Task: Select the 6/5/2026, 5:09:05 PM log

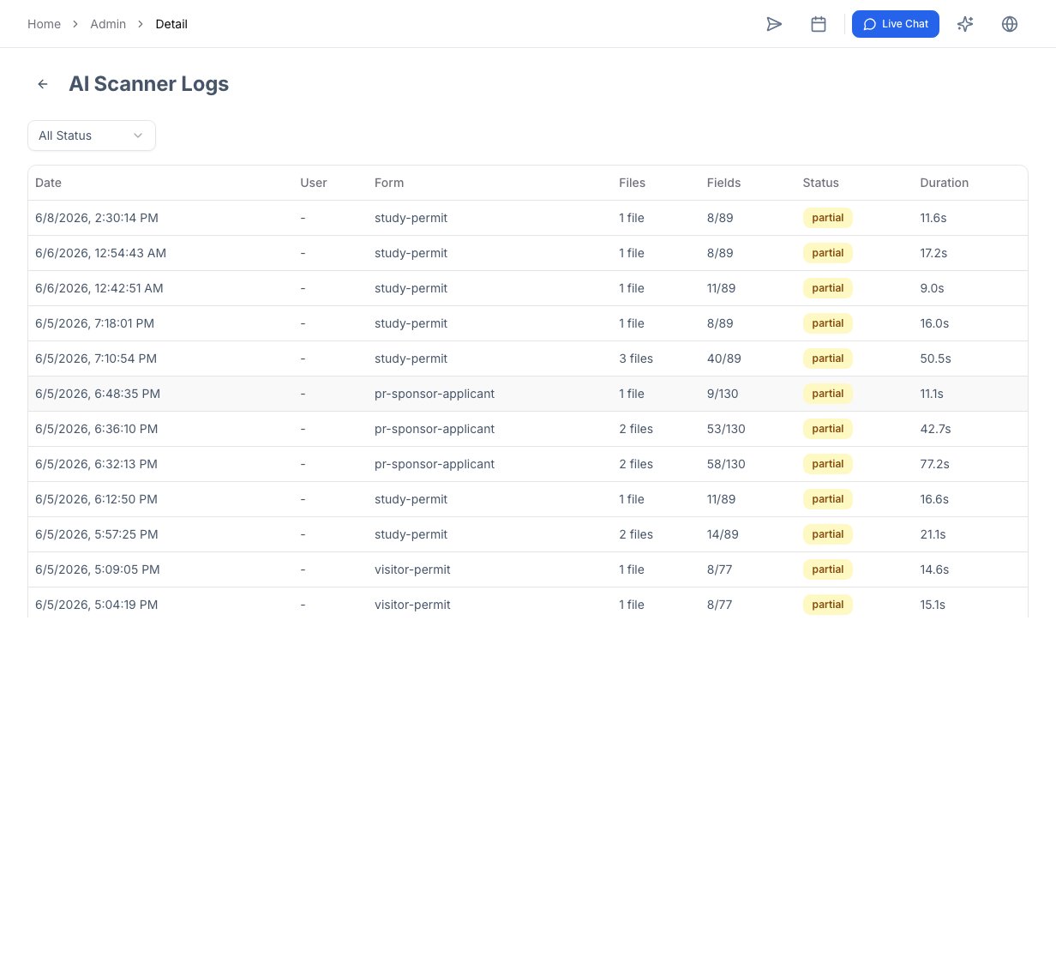Action: pyautogui.click(x=528, y=569)
